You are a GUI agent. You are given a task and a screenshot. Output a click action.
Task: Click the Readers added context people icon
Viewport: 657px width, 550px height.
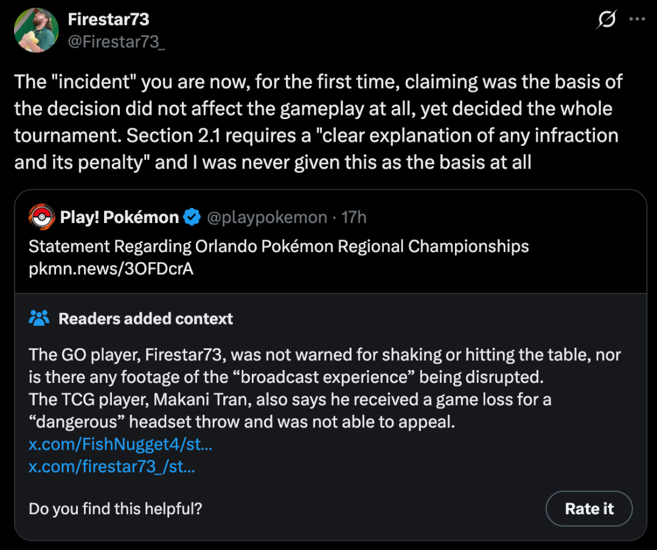pos(40,318)
